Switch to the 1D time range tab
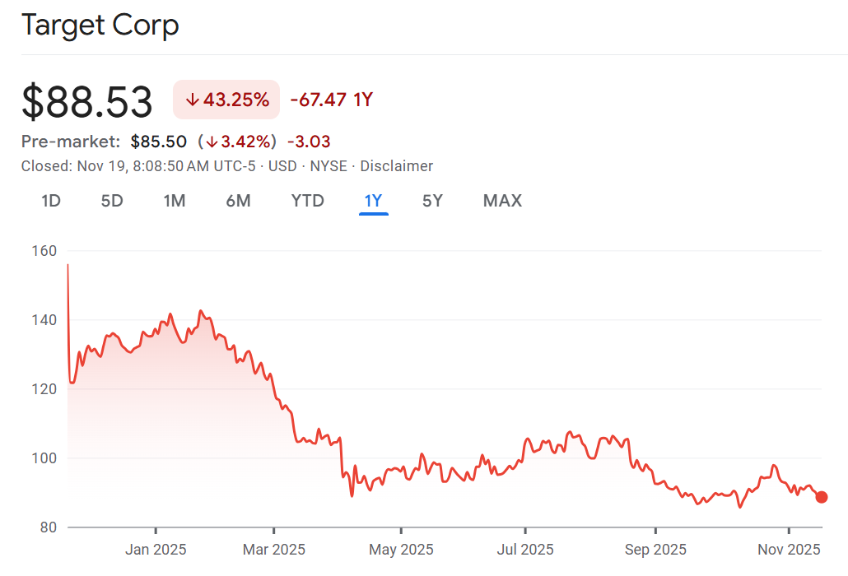The height and width of the screenshot is (576, 848). [x=51, y=201]
